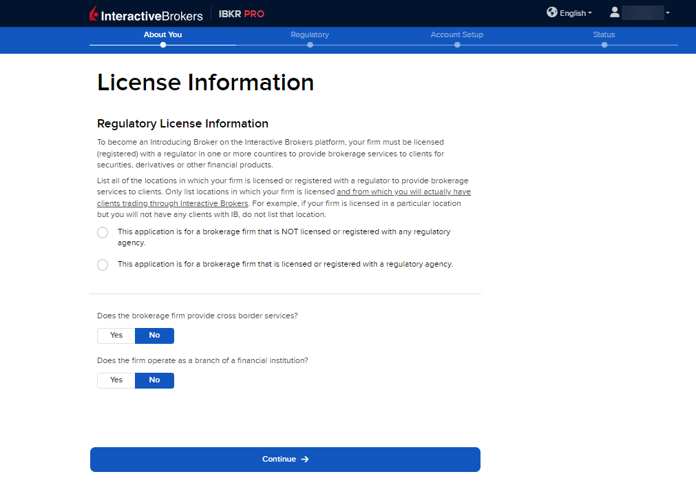Choose Yes for branch of financial institution
The width and height of the screenshot is (696, 483).
point(116,380)
